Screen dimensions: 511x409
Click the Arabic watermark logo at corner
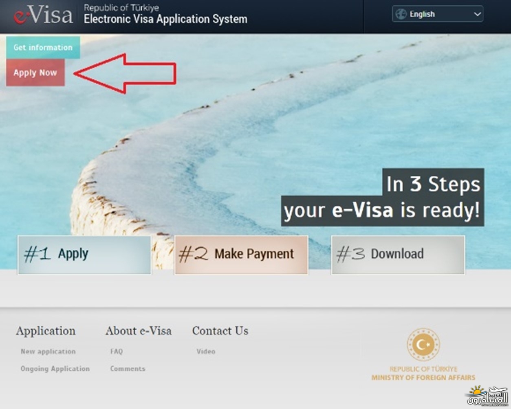pyautogui.click(x=487, y=396)
